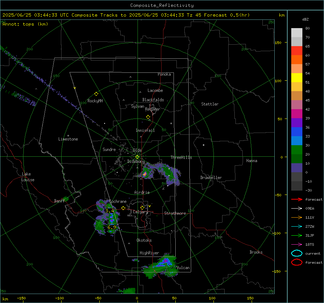Select the cyan 27ZW arrow legend icon
Viewport: 324px width, 303px height.
297,227
